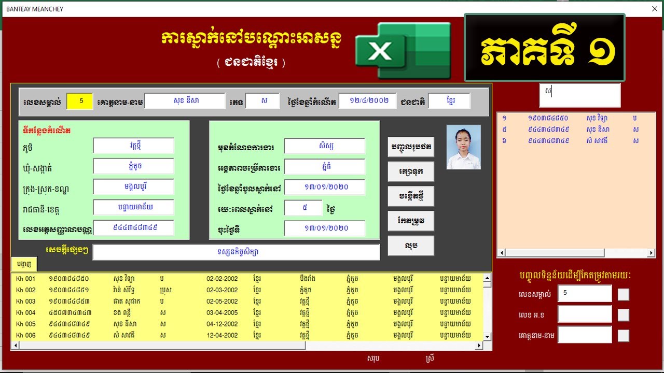Image resolution: width=664 pixels, height=373 pixels.
Task: Open the student photo thumbnail
Action: click(x=463, y=147)
